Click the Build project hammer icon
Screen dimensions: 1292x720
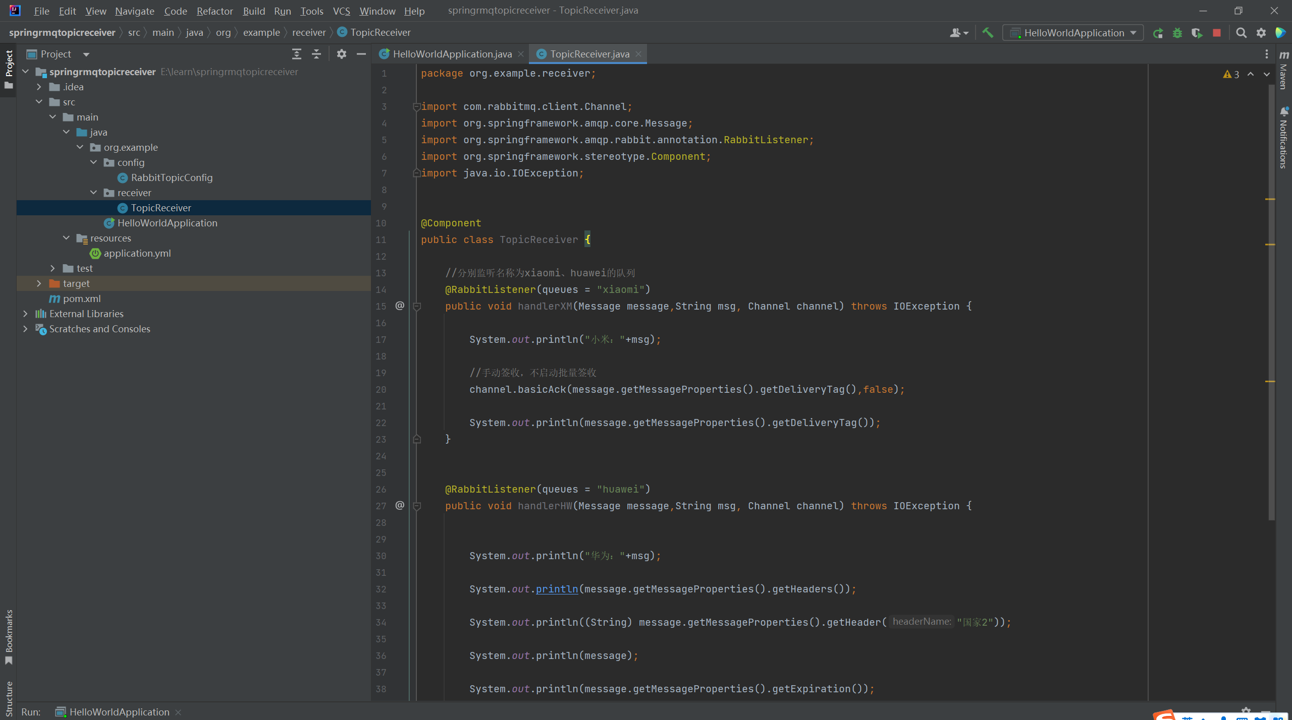click(x=988, y=33)
